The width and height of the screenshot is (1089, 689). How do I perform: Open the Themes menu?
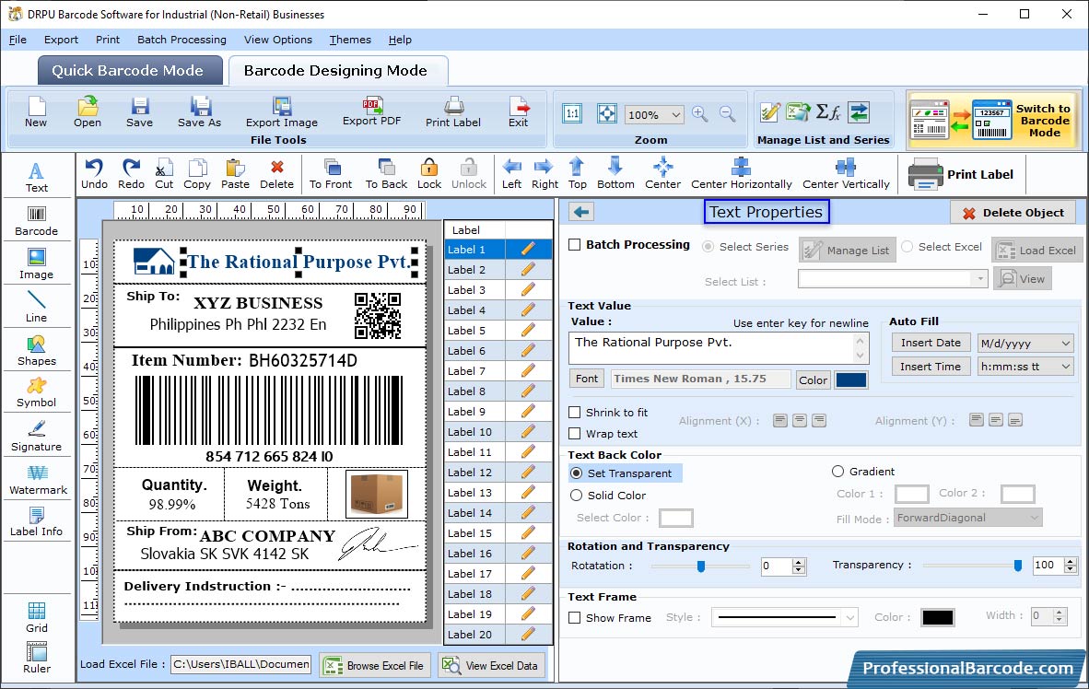(350, 40)
